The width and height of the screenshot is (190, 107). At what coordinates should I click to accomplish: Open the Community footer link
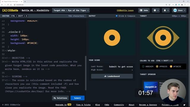[x=119, y=105]
